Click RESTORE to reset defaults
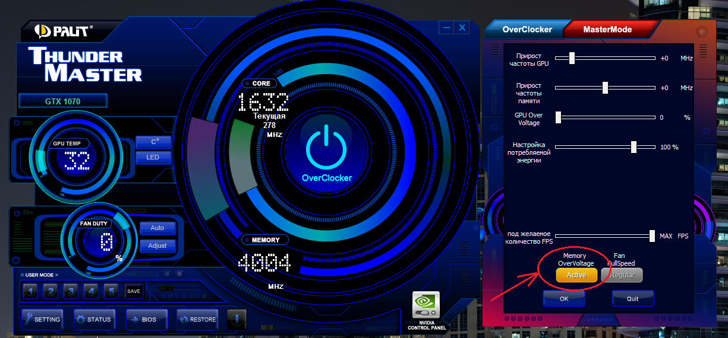Image resolution: width=728 pixels, height=338 pixels. (x=197, y=319)
